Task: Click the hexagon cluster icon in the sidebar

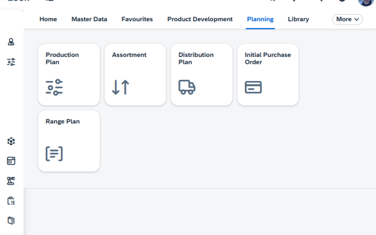Action: tap(11, 141)
